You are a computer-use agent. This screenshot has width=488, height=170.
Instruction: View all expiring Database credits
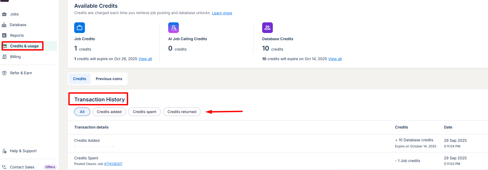click(335, 59)
